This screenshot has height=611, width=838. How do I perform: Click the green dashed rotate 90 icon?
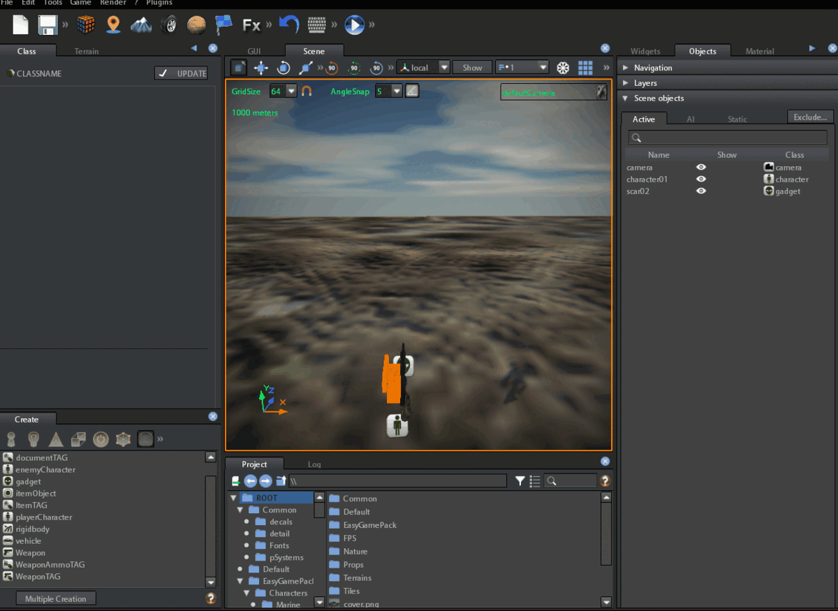click(x=355, y=68)
